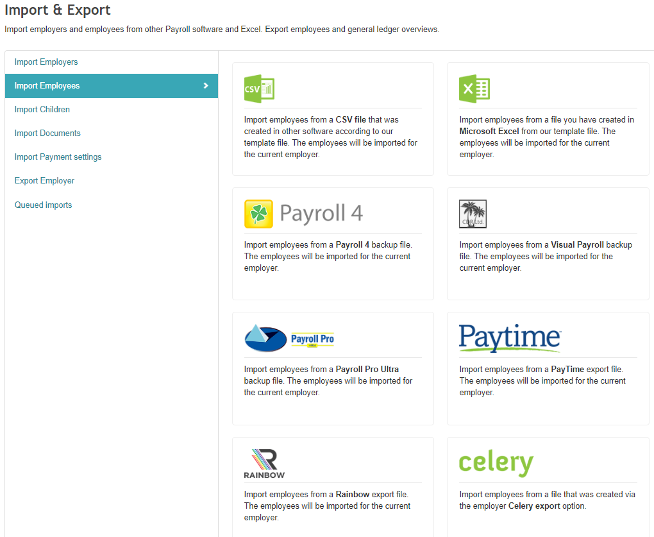Click the CSV file import description text
This screenshot has height=537, width=654.
(331, 137)
